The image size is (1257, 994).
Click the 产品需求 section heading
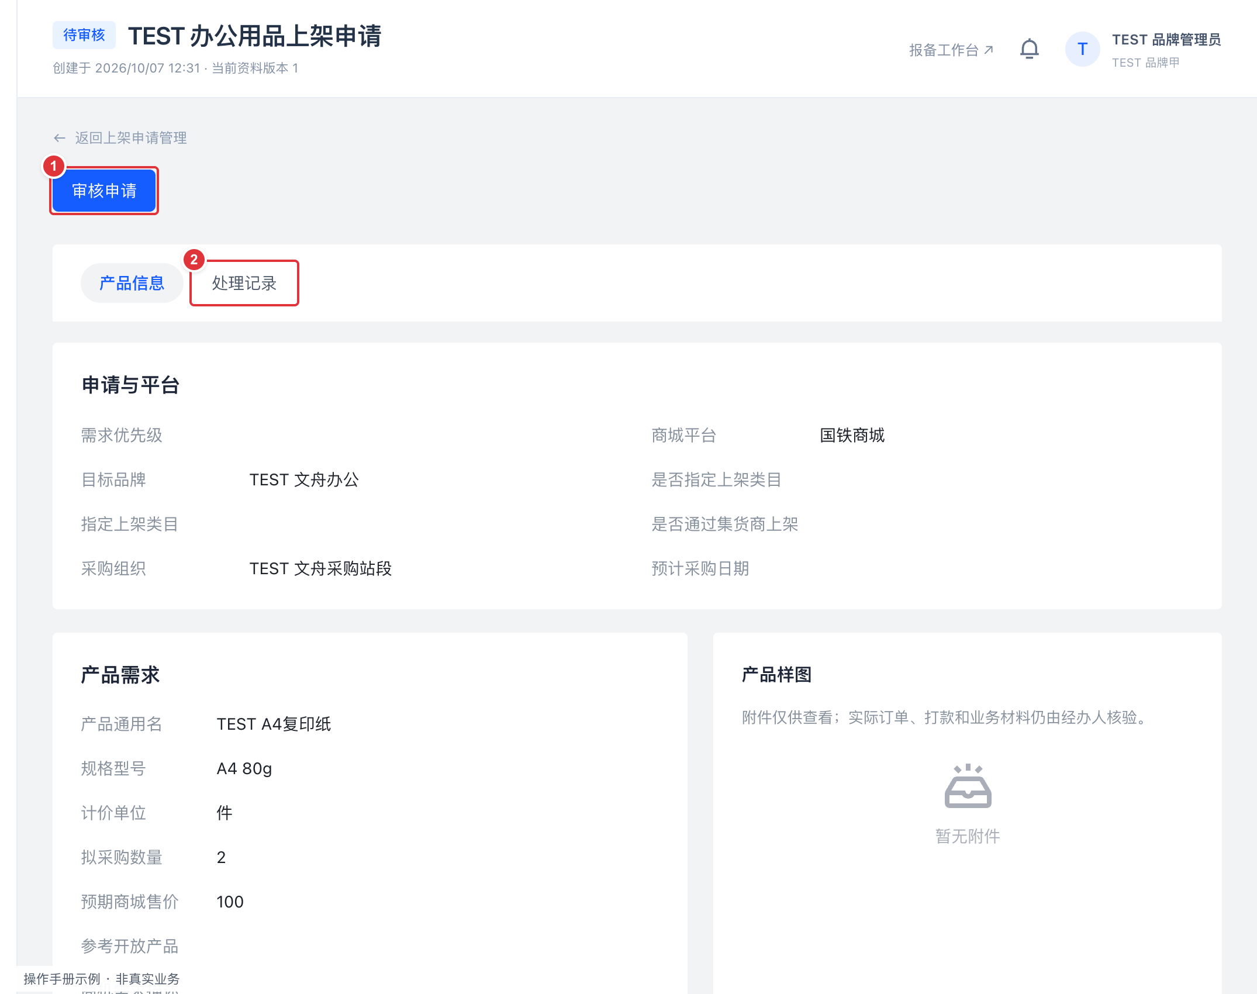coord(120,675)
